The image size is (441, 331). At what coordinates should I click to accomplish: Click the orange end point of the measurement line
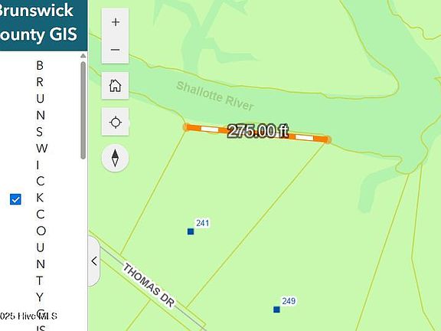tap(328, 139)
